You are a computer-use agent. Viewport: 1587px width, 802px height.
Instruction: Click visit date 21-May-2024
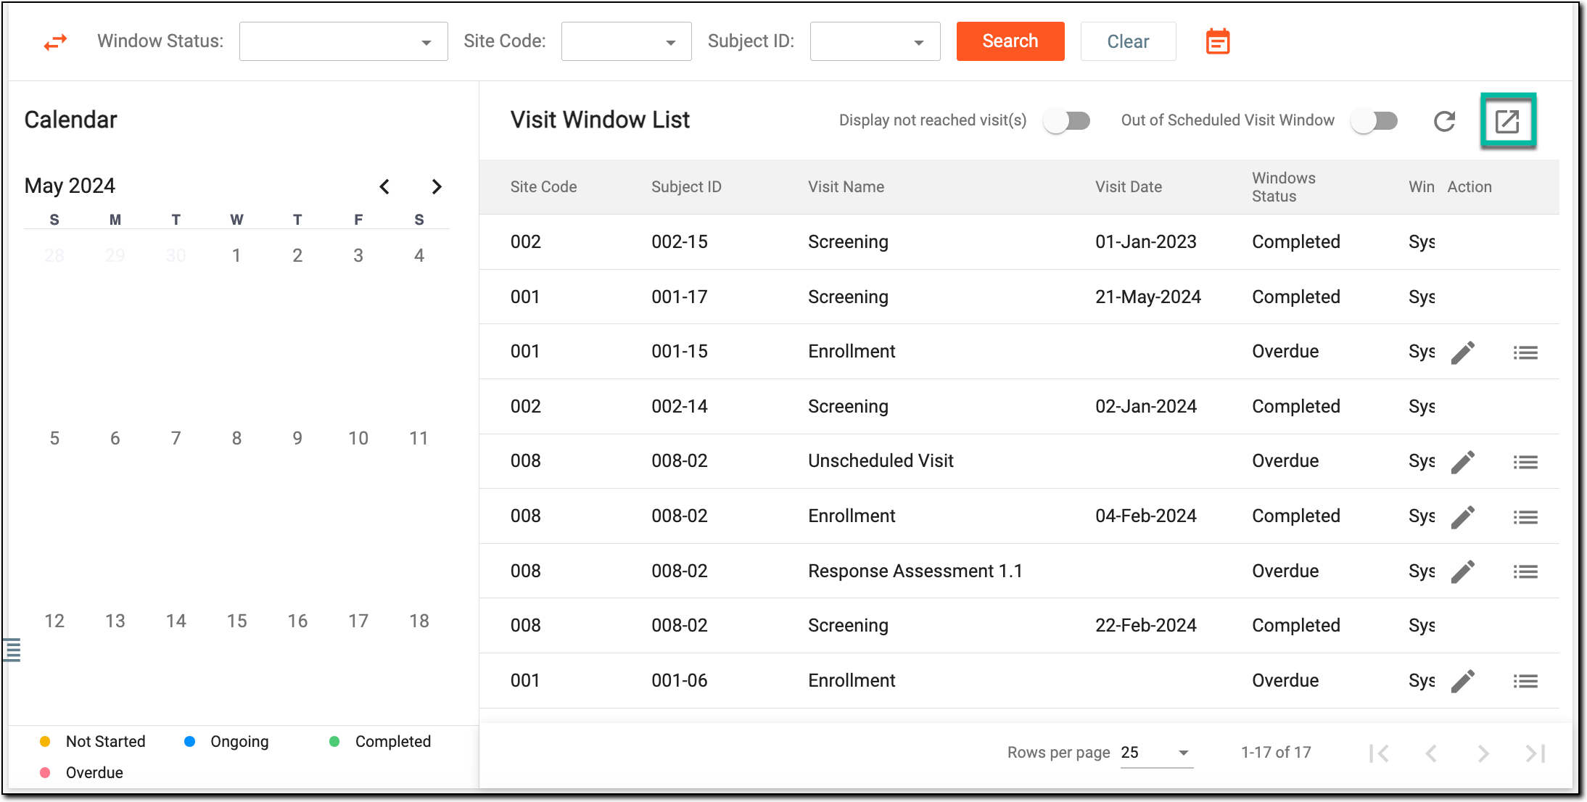click(1148, 297)
